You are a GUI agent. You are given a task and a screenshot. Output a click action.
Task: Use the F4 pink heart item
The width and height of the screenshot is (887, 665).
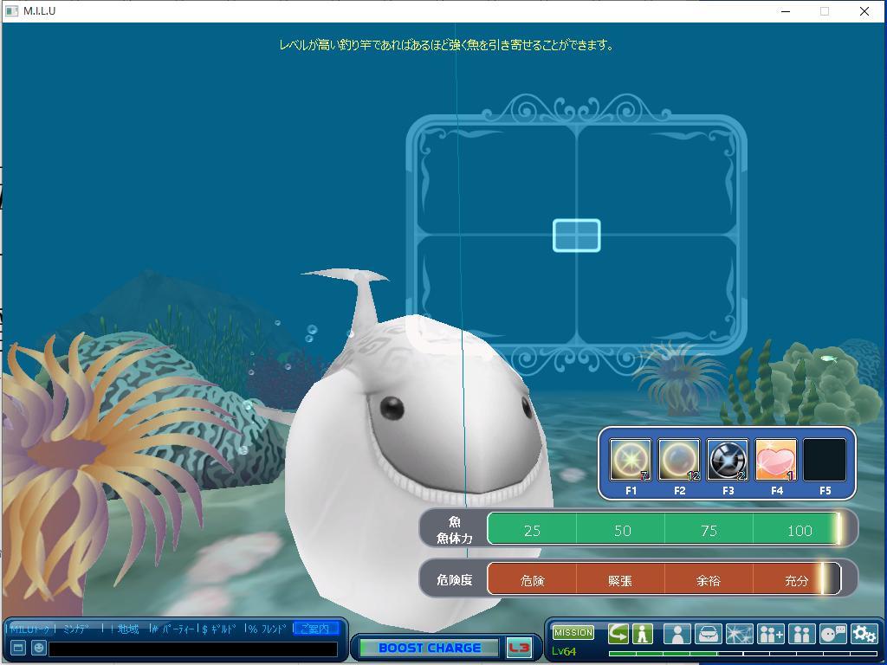coord(776,460)
